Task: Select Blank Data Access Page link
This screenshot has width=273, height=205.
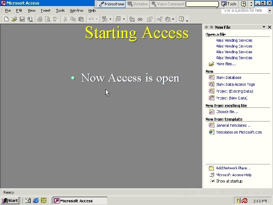Action: [x=235, y=84]
